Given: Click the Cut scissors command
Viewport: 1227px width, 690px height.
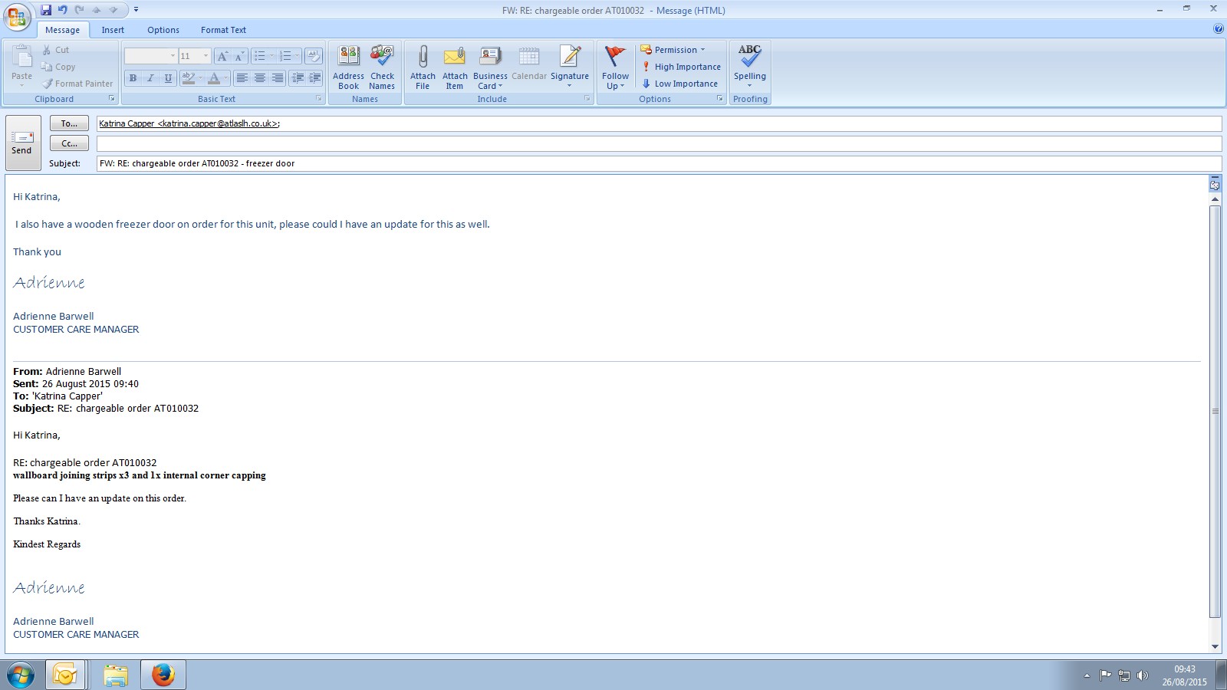Looking at the screenshot, I should pyautogui.click(x=56, y=50).
